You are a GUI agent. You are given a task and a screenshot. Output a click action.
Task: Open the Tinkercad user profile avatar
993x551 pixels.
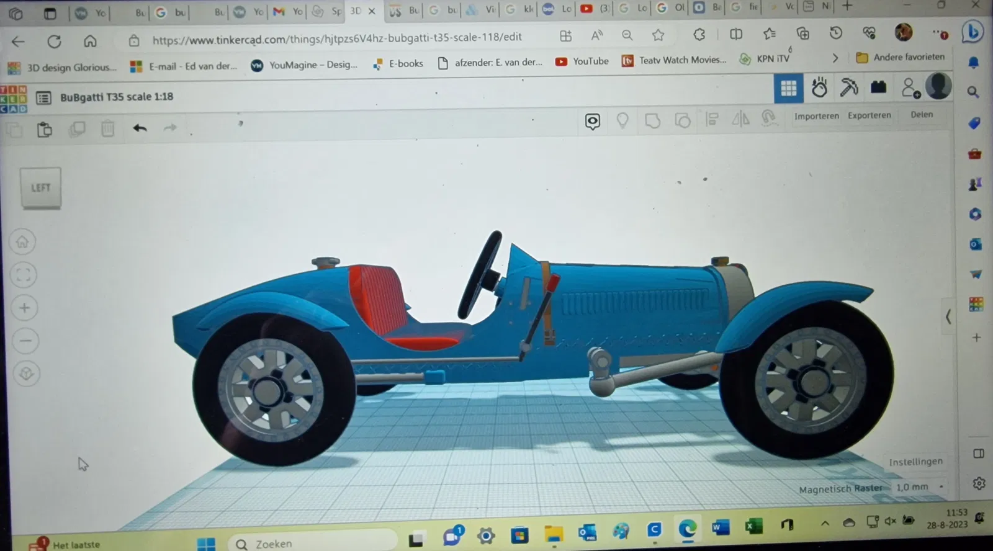938,86
